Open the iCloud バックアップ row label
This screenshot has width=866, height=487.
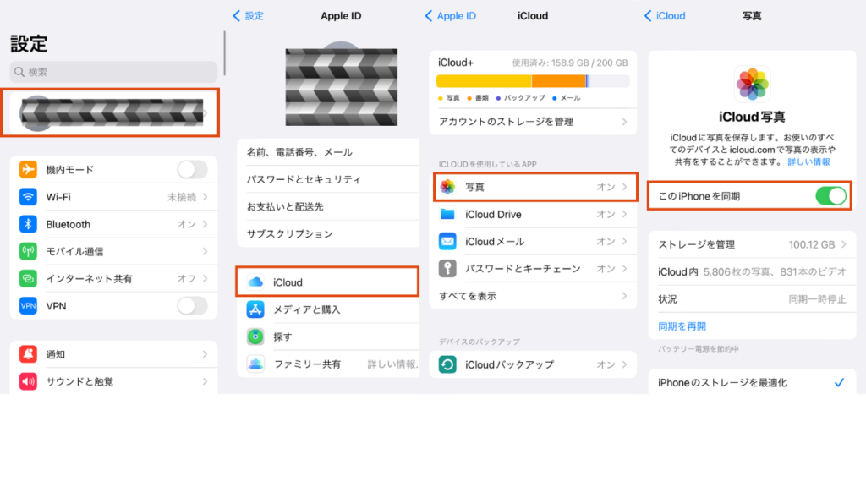[x=509, y=364]
